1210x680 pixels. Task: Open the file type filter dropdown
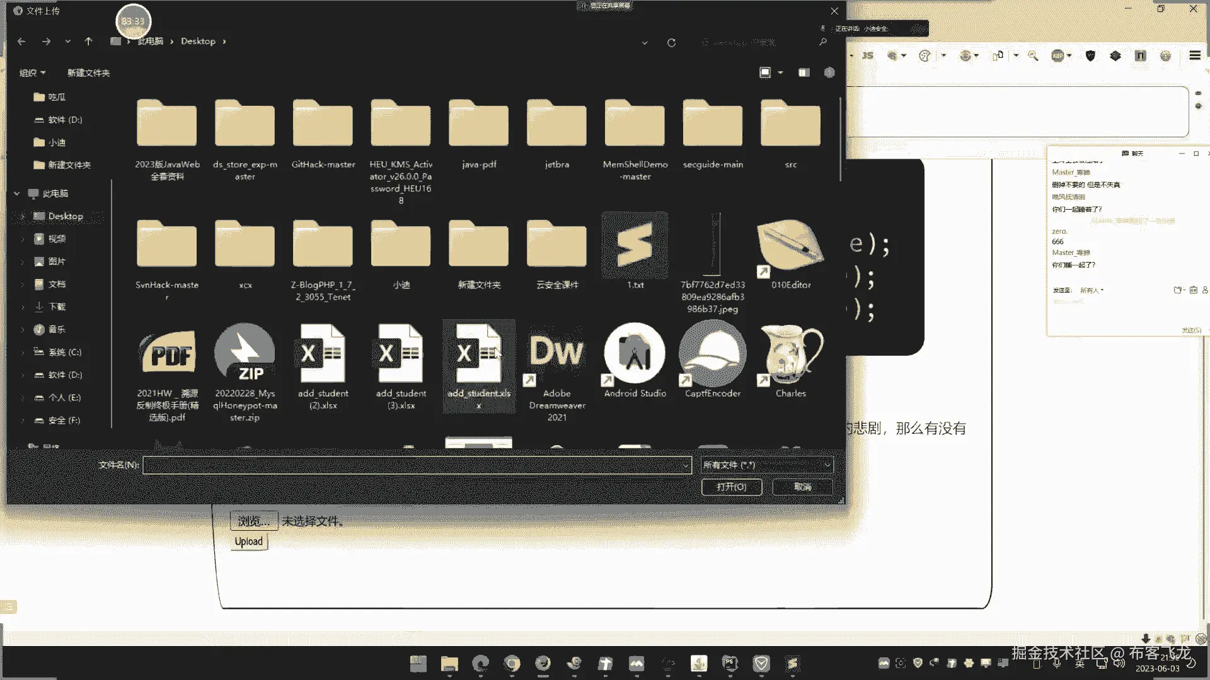click(x=767, y=465)
